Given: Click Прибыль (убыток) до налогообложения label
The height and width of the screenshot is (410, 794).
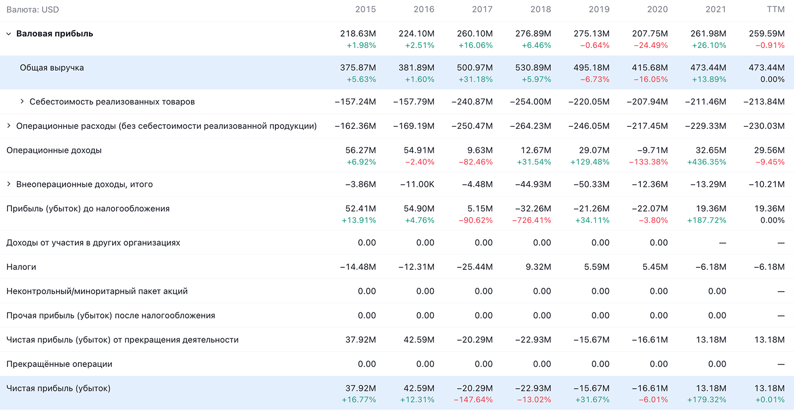Looking at the screenshot, I should tap(88, 208).
